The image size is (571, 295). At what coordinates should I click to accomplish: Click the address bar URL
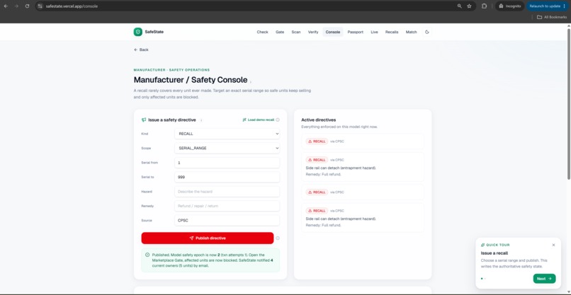72,6
